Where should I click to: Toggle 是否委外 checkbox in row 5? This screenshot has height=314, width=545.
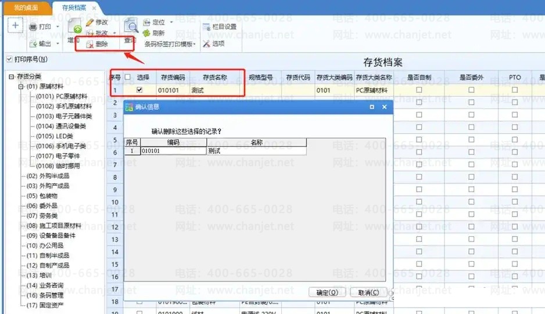coord(471,140)
